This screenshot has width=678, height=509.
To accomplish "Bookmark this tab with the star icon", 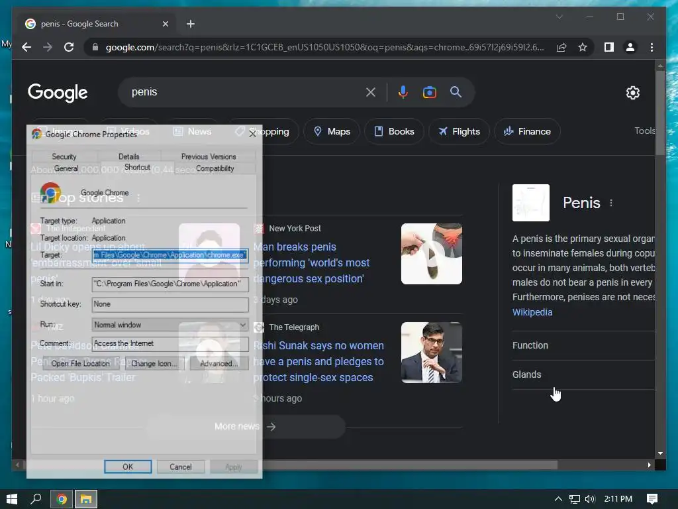I will [583, 47].
